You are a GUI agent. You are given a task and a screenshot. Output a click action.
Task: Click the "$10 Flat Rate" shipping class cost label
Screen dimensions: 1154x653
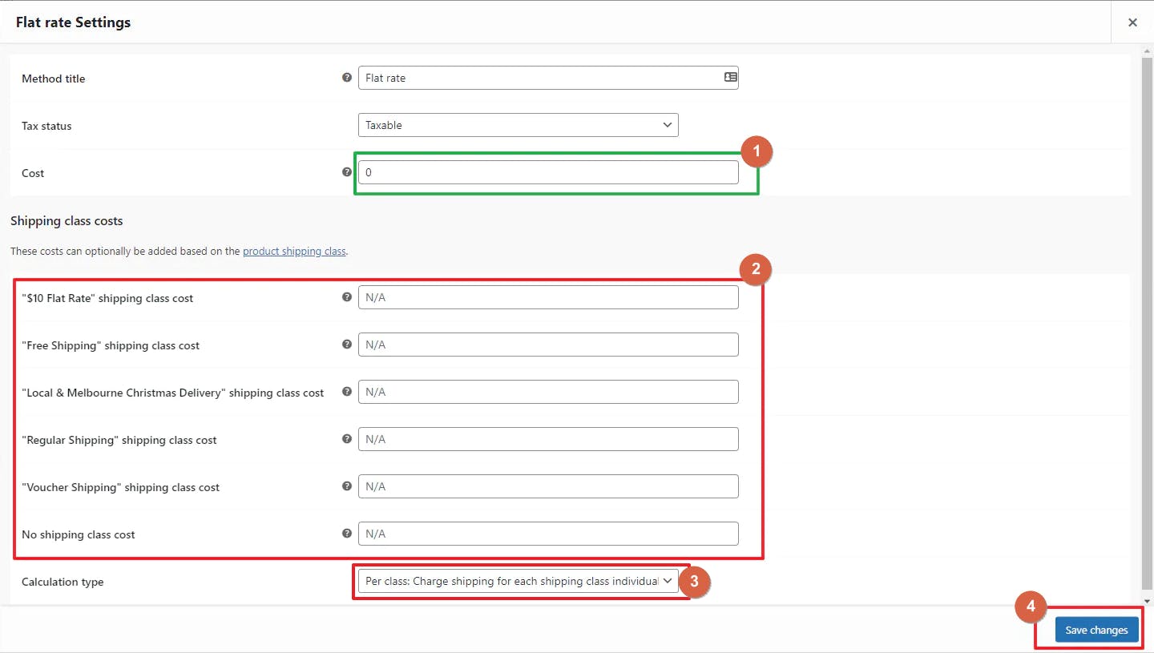[107, 298]
